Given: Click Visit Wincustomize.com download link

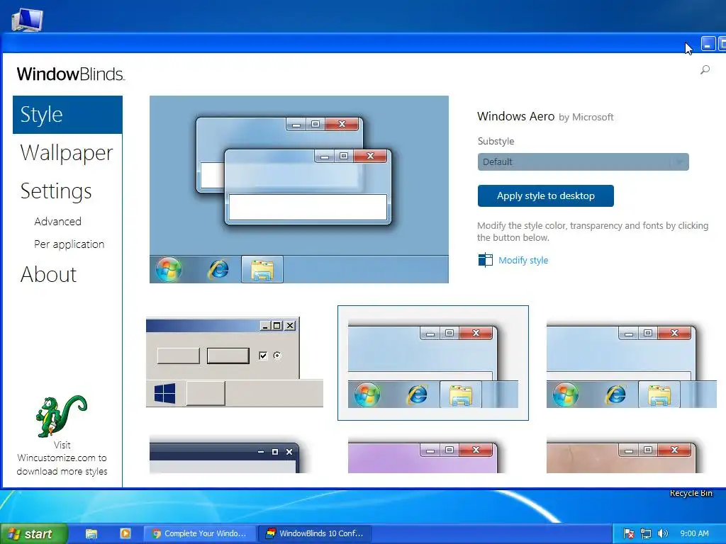Looking at the screenshot, I should (x=62, y=458).
